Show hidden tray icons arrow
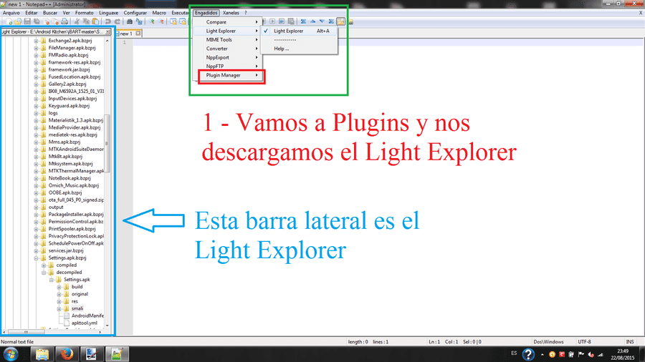 543,355
